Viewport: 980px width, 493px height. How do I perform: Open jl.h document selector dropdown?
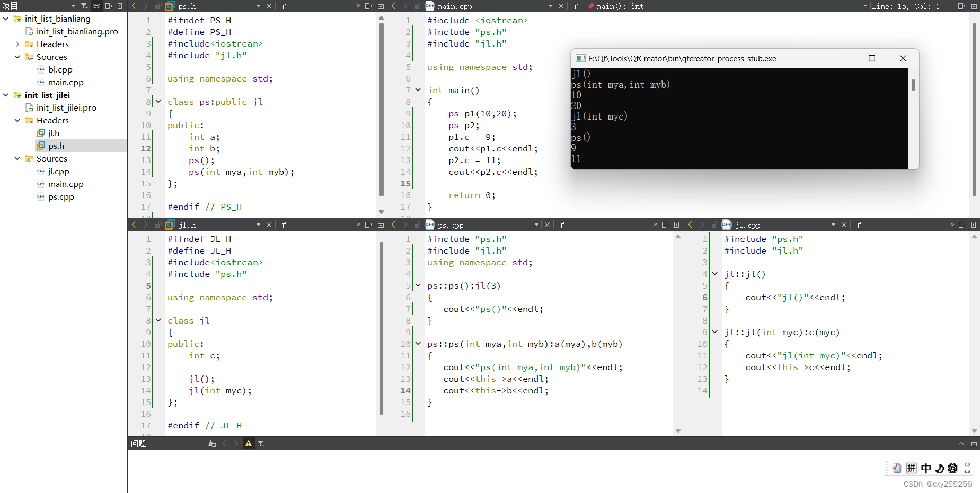tap(258, 225)
